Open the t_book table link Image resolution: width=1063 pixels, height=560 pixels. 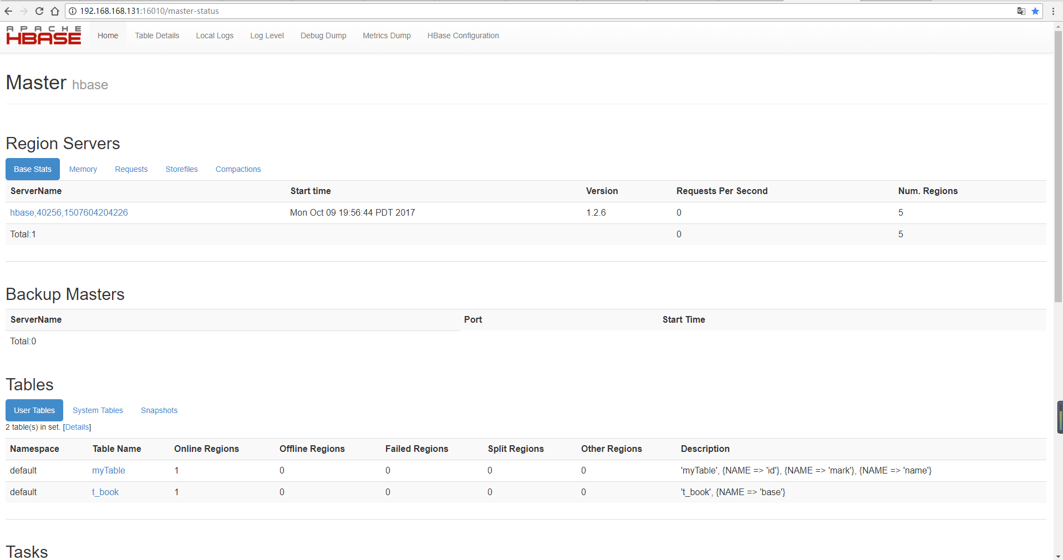coord(105,492)
